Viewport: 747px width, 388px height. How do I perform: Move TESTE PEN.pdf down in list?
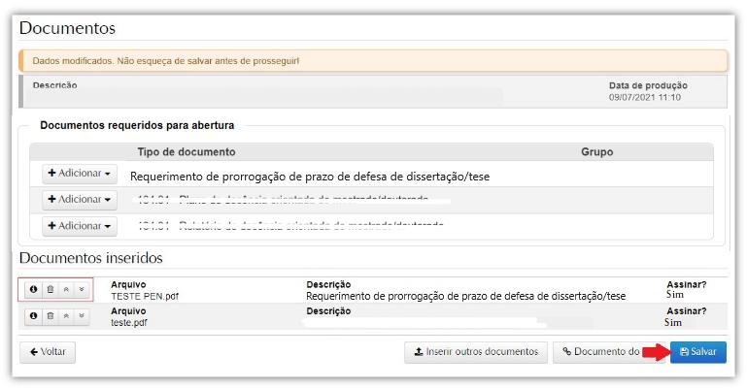tap(82, 289)
